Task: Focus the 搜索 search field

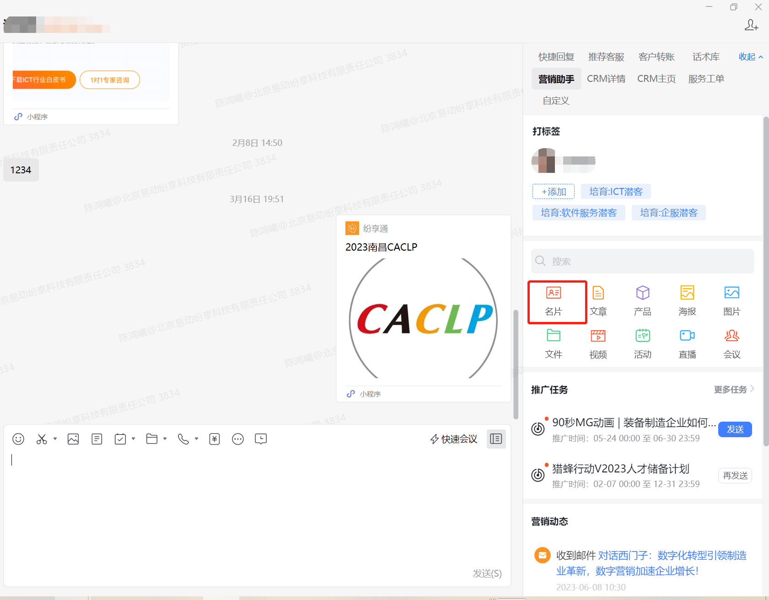Action: (642, 261)
